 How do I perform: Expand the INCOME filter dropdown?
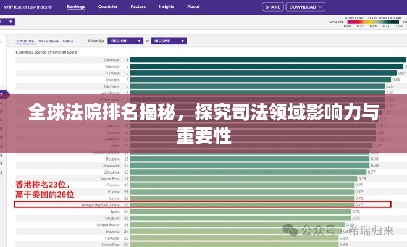(x=169, y=41)
